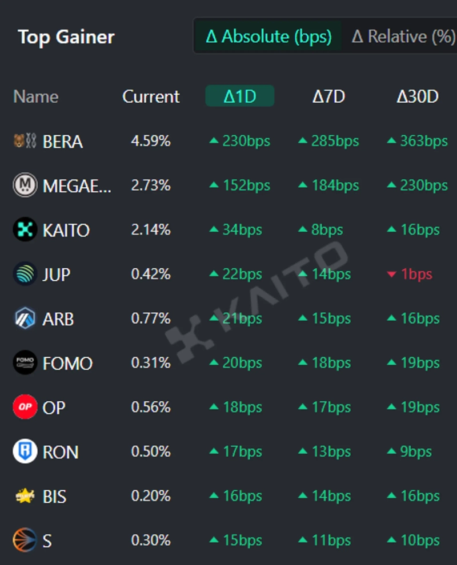Sort by the Δ7D column
457x565 pixels.
(x=328, y=96)
